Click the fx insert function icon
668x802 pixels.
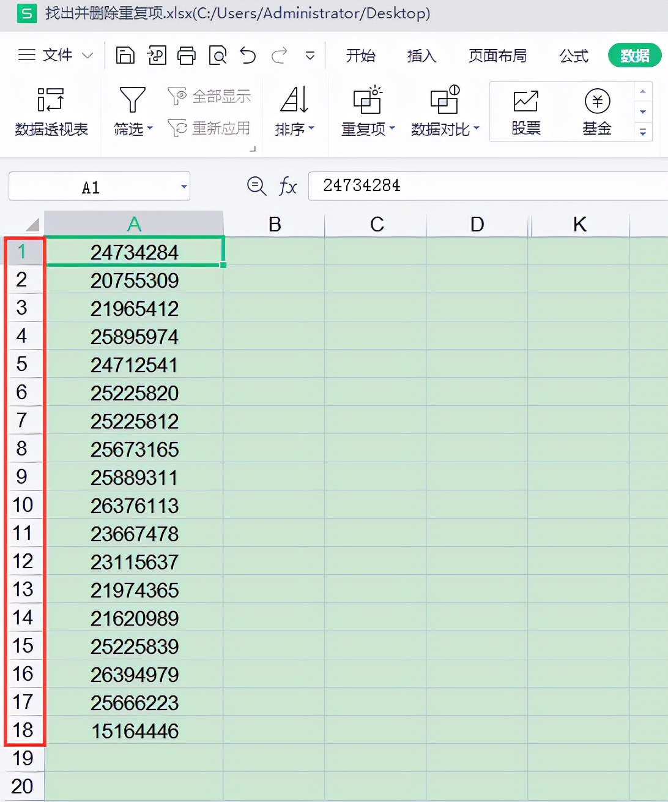pos(288,186)
